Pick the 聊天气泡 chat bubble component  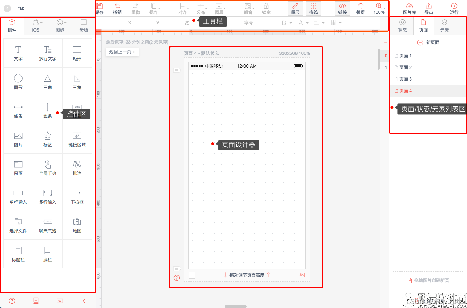tap(48, 225)
